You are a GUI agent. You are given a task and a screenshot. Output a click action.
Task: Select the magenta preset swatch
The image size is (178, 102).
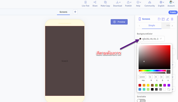pos(165,85)
